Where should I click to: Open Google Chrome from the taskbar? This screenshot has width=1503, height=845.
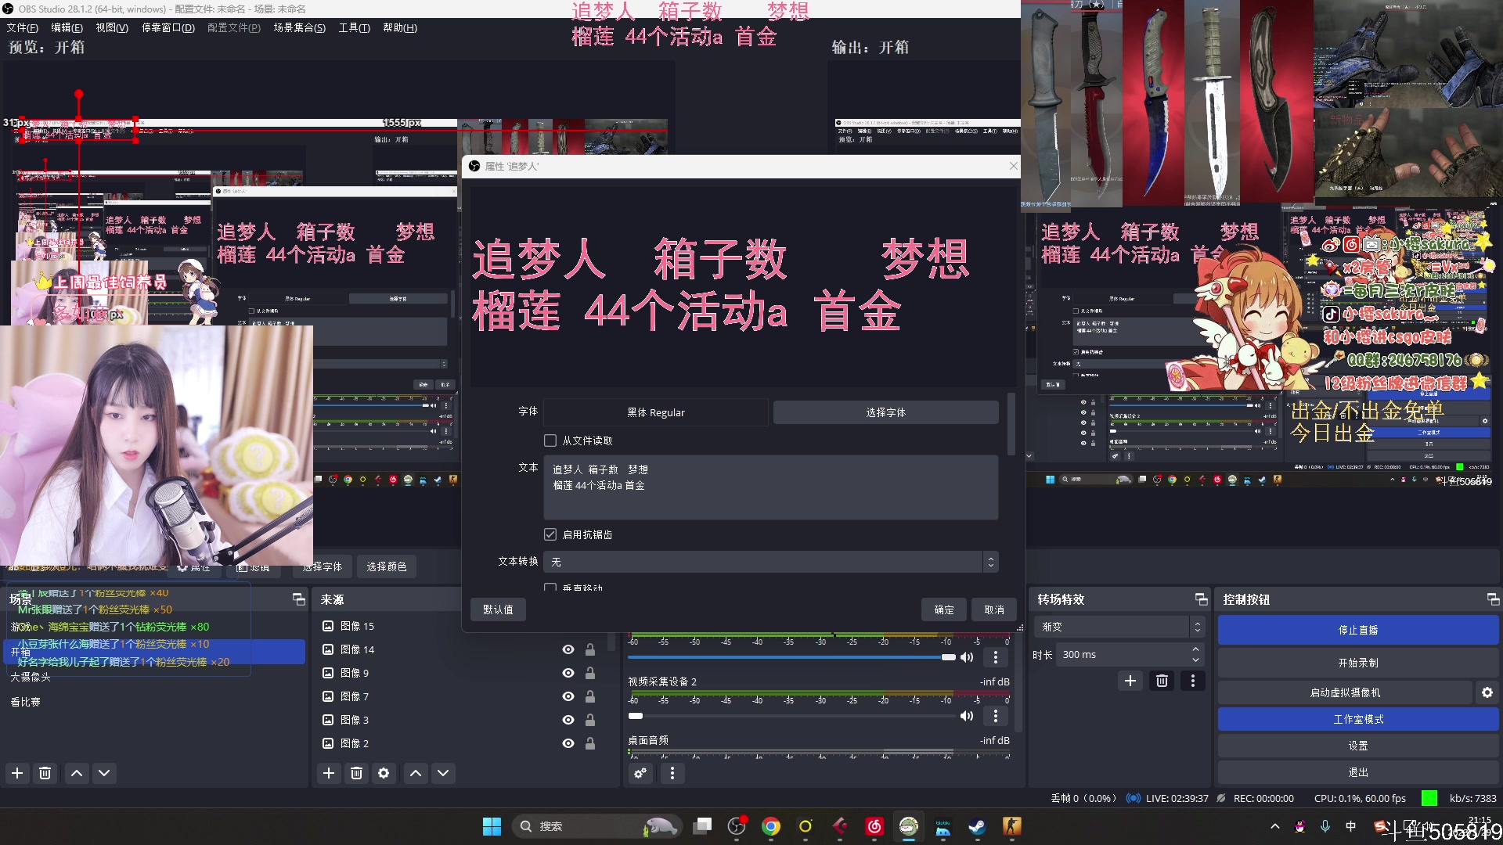[771, 826]
